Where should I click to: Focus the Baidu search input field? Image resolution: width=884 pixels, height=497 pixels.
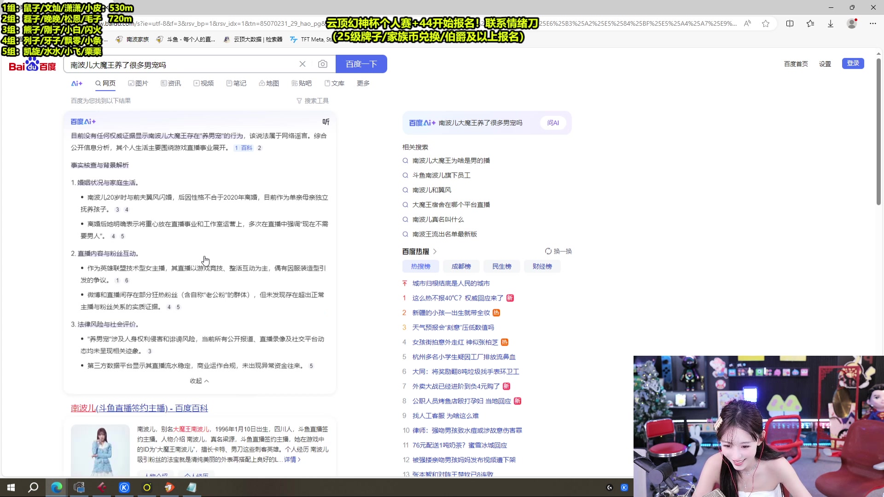tap(181, 64)
